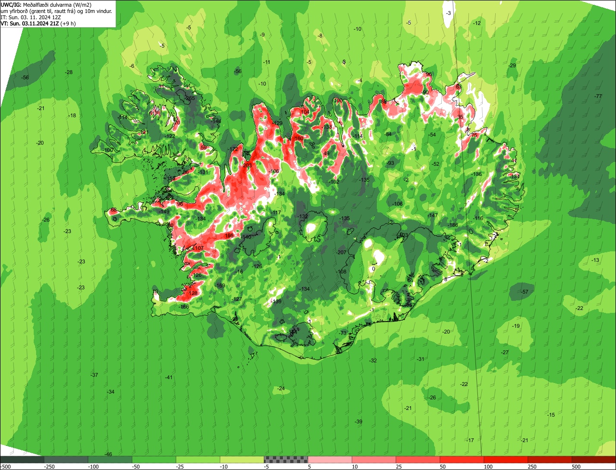Select the '-166' map value
The height and width of the screenshot is (470, 616).
(184, 307)
